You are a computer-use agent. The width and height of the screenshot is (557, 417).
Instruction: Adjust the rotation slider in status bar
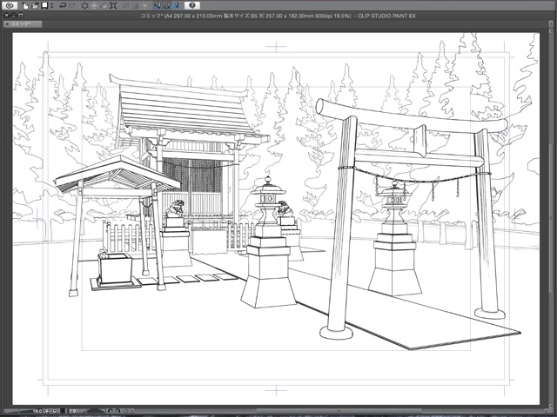[x=96, y=411]
